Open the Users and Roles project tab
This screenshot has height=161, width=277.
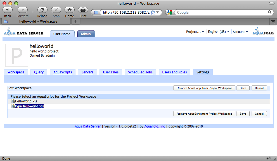coord(174,72)
